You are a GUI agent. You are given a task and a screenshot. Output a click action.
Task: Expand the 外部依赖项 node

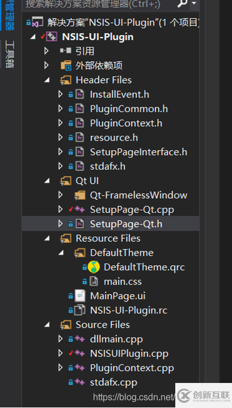click(47, 65)
